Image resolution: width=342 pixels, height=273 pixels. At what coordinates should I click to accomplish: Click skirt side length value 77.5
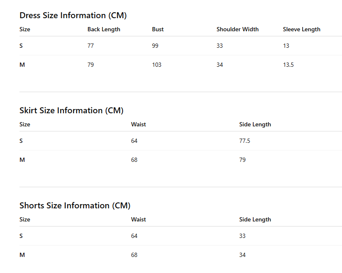point(245,141)
